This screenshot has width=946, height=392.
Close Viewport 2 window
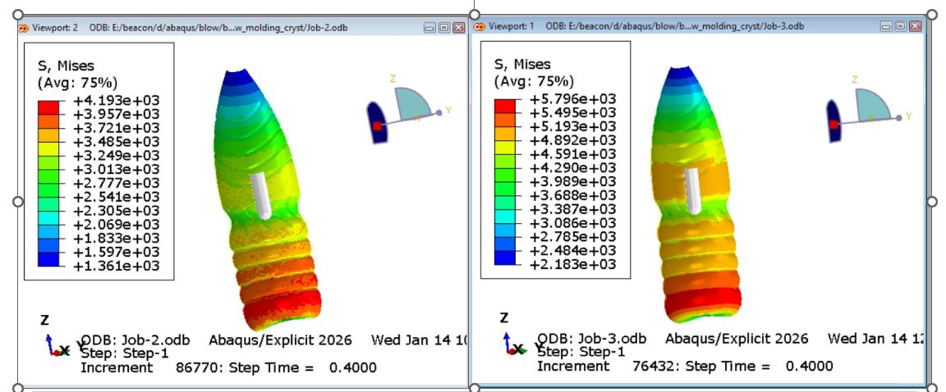[x=458, y=28]
